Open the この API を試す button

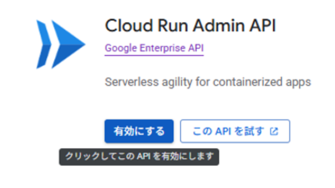pos(235,131)
